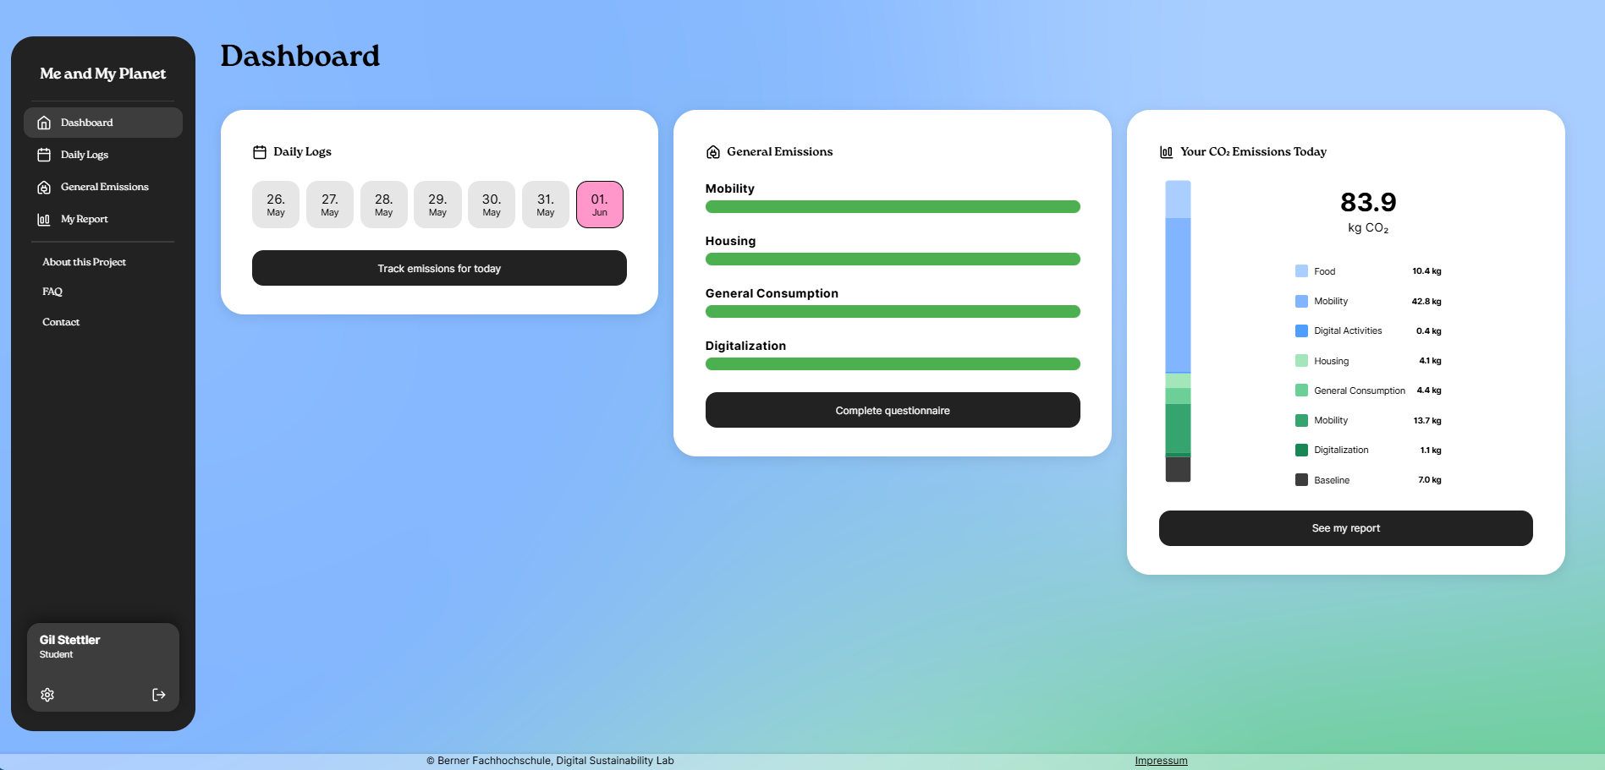Viewport: 1605px width, 770px height.
Task: Click the Me and My Planet logo title
Action: 103,74
